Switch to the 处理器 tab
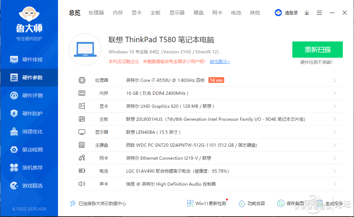Image resolution: width=354 pixels, height=217 pixels. click(96, 13)
